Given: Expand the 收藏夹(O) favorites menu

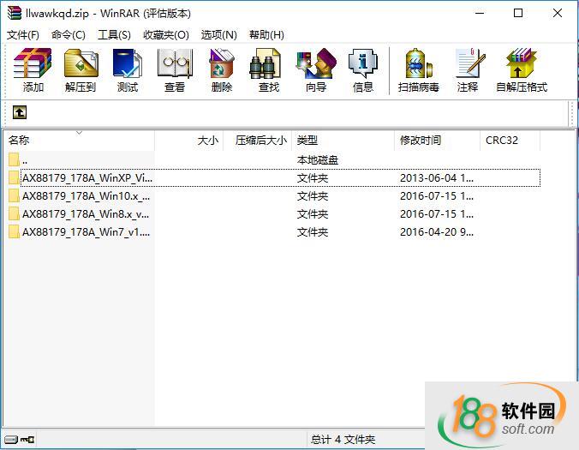Looking at the screenshot, I should tap(165, 34).
